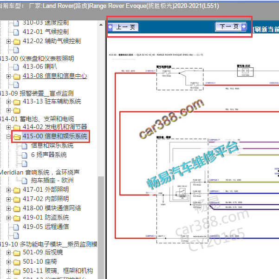Click 501-09 后视镜 folder icon
The height and width of the screenshot is (279, 279).
[17, 253]
